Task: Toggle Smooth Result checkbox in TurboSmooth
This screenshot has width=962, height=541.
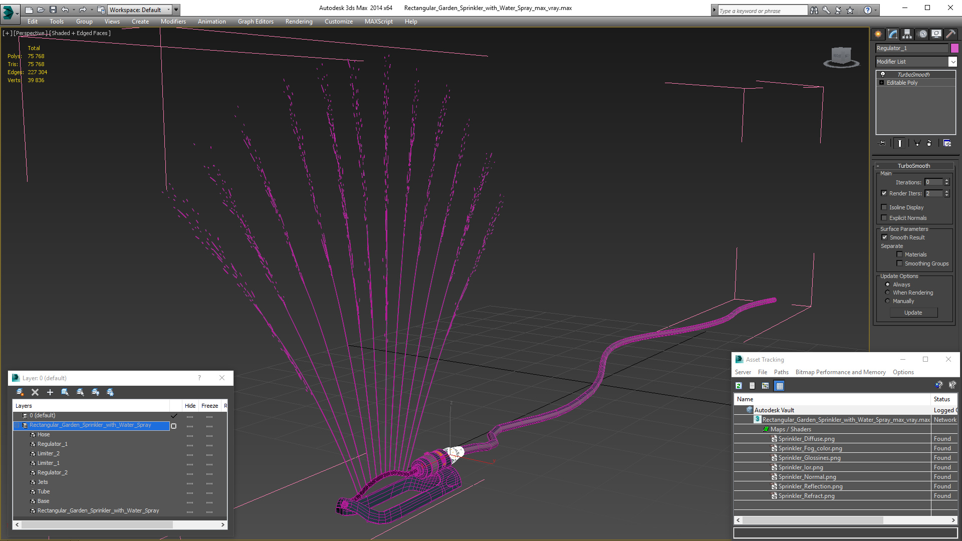Action: coord(884,237)
